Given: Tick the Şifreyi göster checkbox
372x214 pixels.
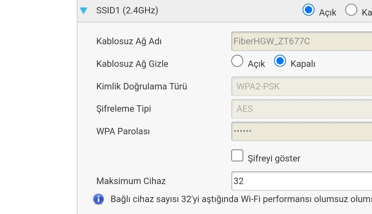Looking at the screenshot, I should coord(237,155).
